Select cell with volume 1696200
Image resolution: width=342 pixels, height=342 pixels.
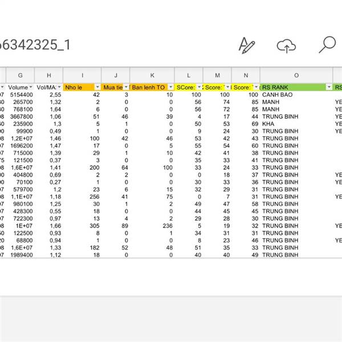(x=21, y=146)
